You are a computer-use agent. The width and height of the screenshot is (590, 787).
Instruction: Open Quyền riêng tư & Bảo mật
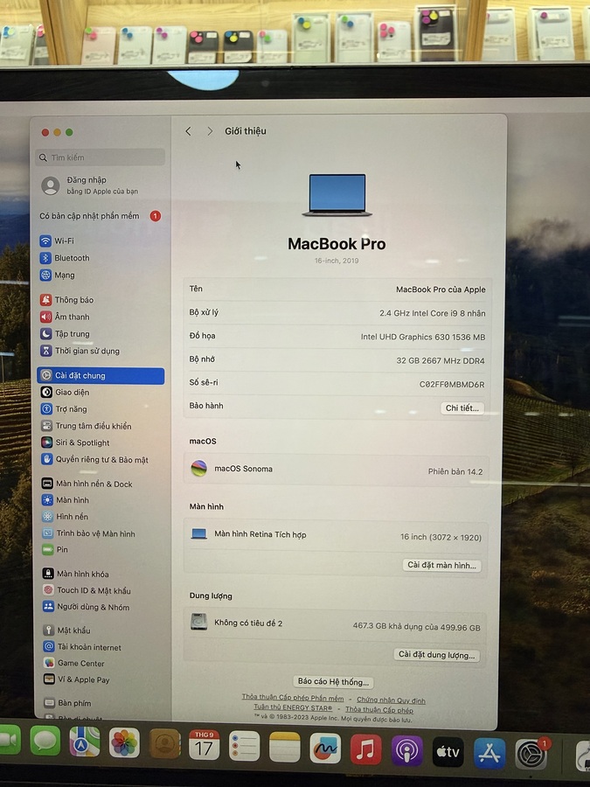click(x=94, y=459)
